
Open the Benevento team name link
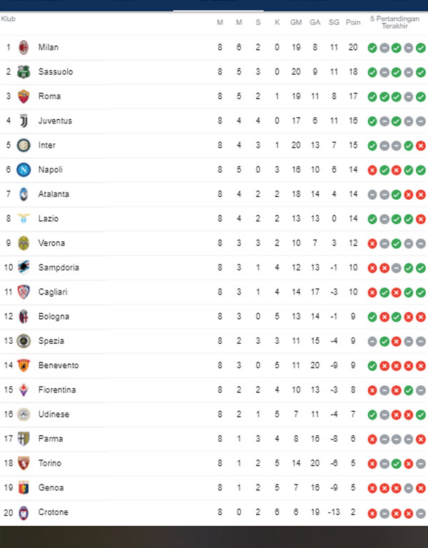(x=58, y=365)
